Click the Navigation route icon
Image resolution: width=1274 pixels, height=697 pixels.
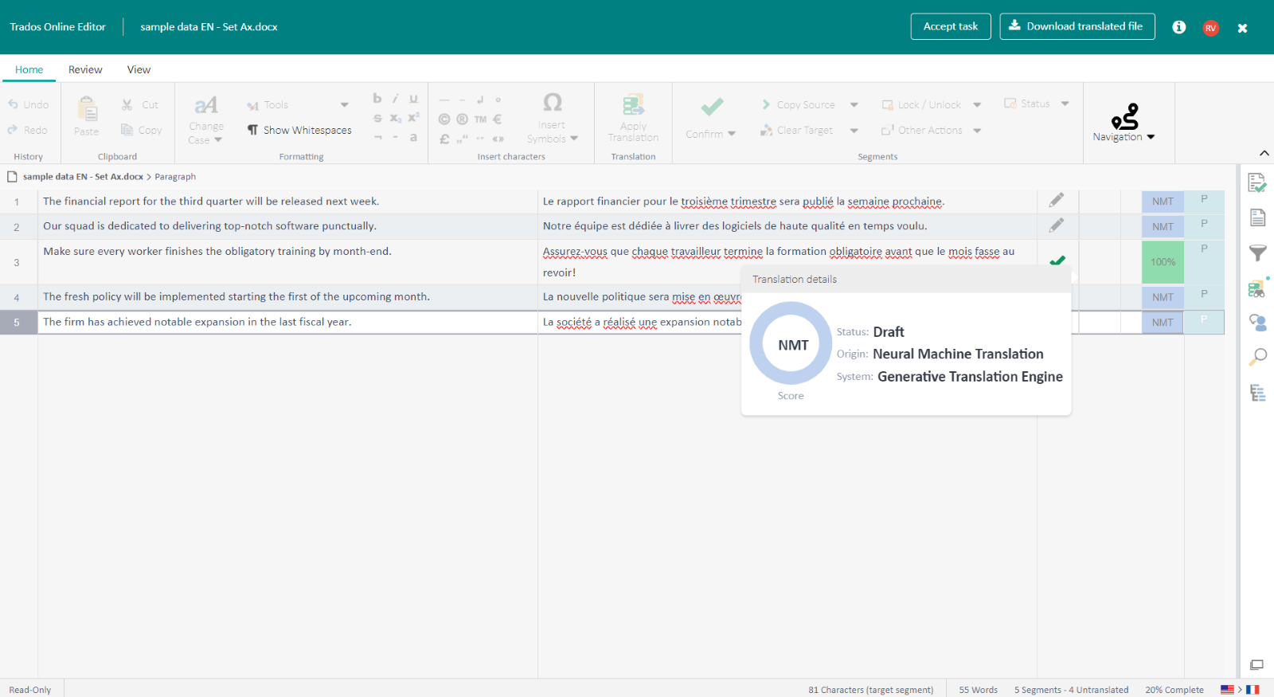tap(1124, 116)
